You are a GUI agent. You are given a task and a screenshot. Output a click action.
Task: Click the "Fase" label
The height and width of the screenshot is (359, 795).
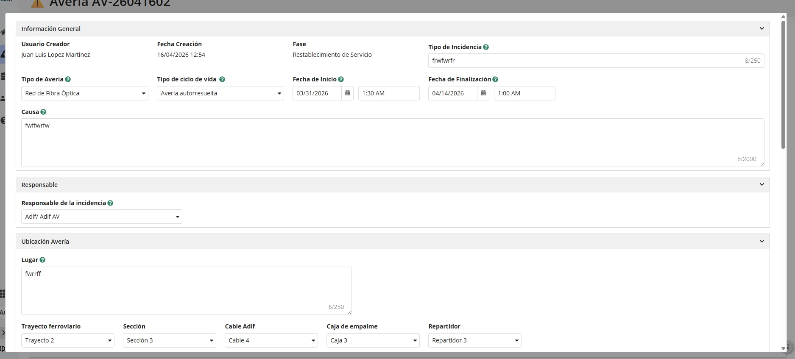coord(299,44)
